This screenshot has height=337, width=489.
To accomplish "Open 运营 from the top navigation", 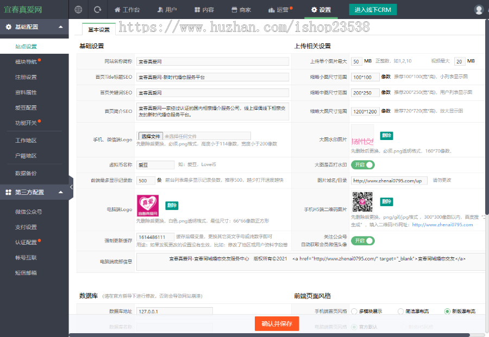I will 280,10.
